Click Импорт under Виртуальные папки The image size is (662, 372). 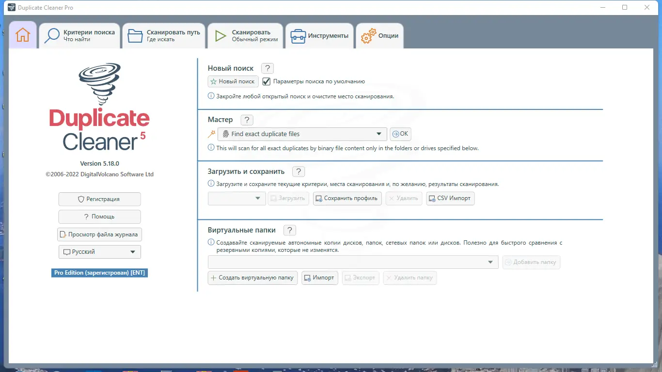click(x=319, y=278)
